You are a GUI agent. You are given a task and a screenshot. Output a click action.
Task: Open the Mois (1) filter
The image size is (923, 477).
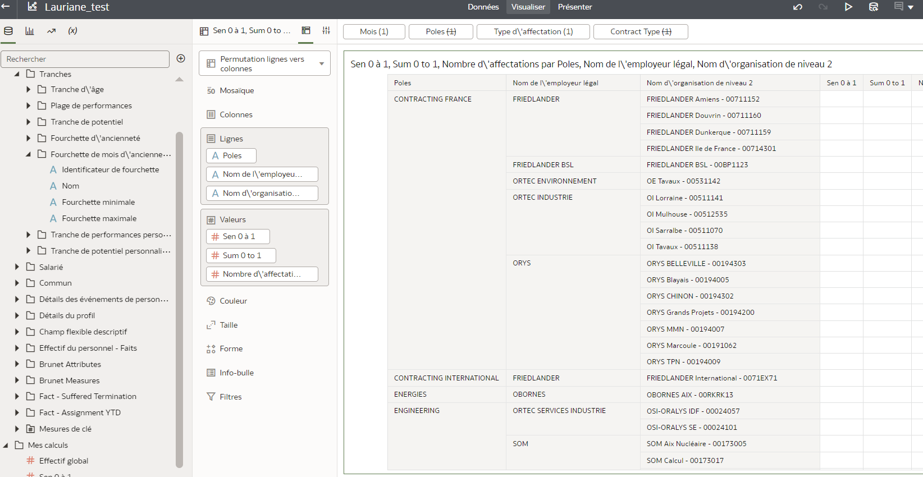374,31
